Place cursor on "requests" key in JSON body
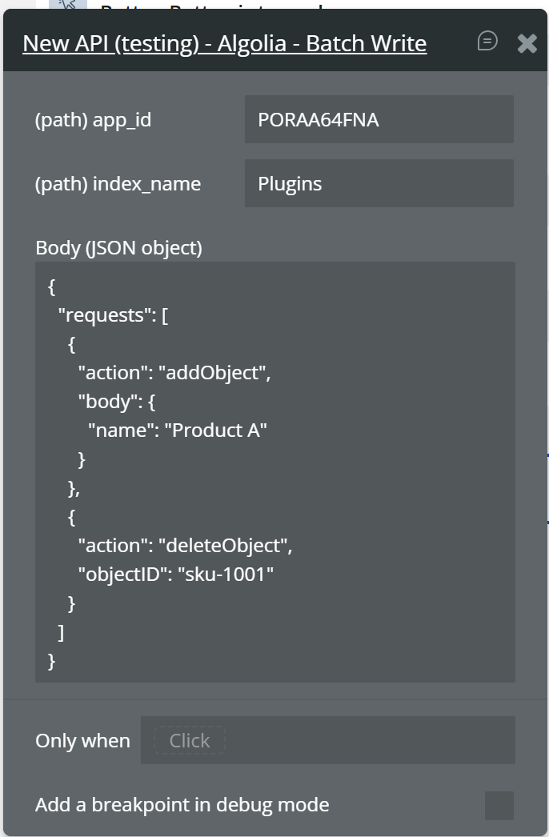This screenshot has width=549, height=837. 104,315
